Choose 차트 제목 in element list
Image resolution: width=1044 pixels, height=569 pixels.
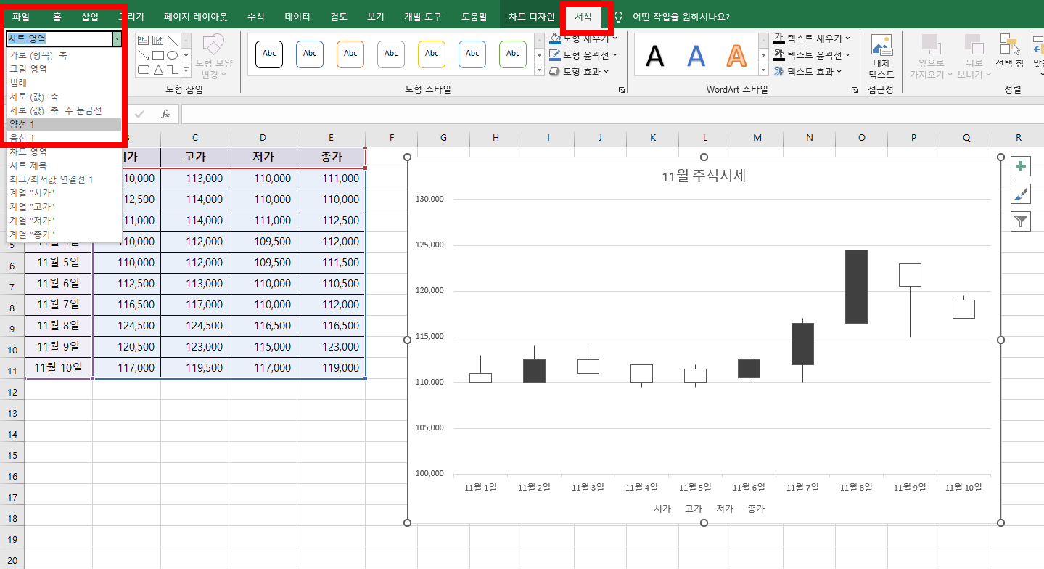64,165
